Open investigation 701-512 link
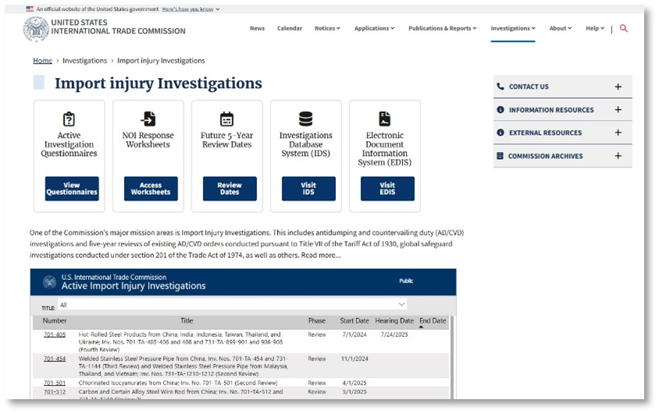 point(55,391)
